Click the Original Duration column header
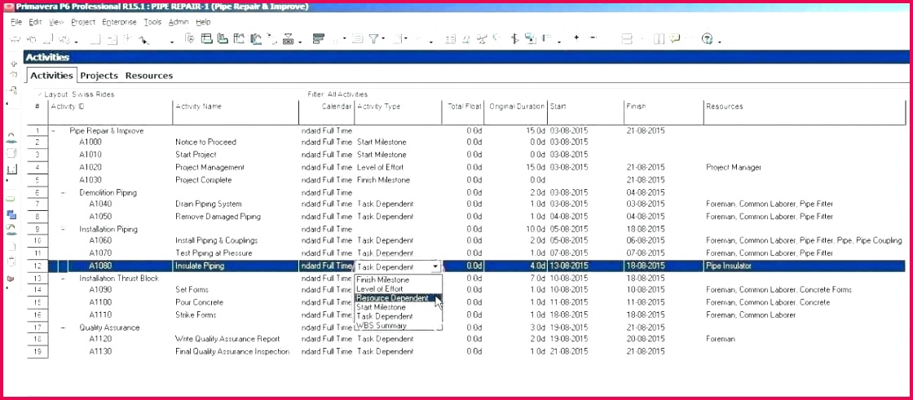913x400 pixels. [517, 112]
